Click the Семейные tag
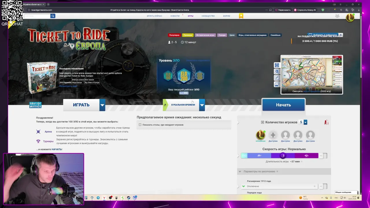Viewport: 370px width, 208px height. (275, 35)
